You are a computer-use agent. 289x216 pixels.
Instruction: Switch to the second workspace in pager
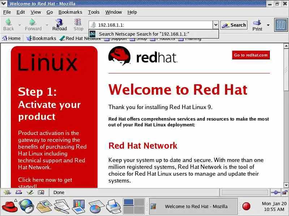[x=139, y=202]
